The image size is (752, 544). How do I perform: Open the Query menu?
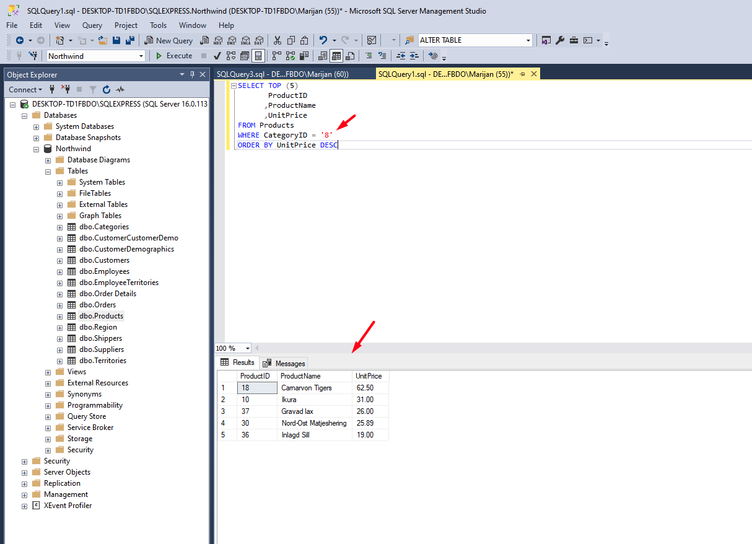click(x=92, y=25)
